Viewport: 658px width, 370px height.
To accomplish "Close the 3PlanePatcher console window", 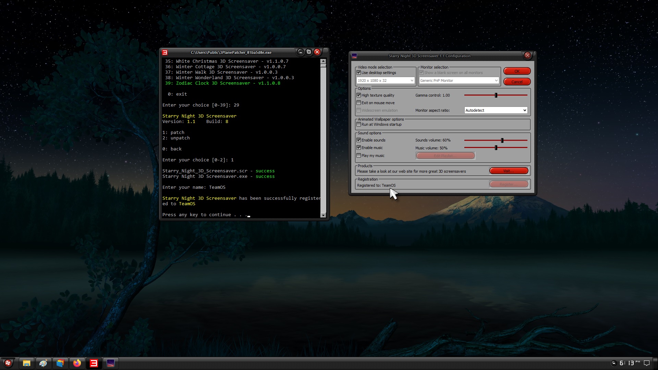I will click(317, 52).
